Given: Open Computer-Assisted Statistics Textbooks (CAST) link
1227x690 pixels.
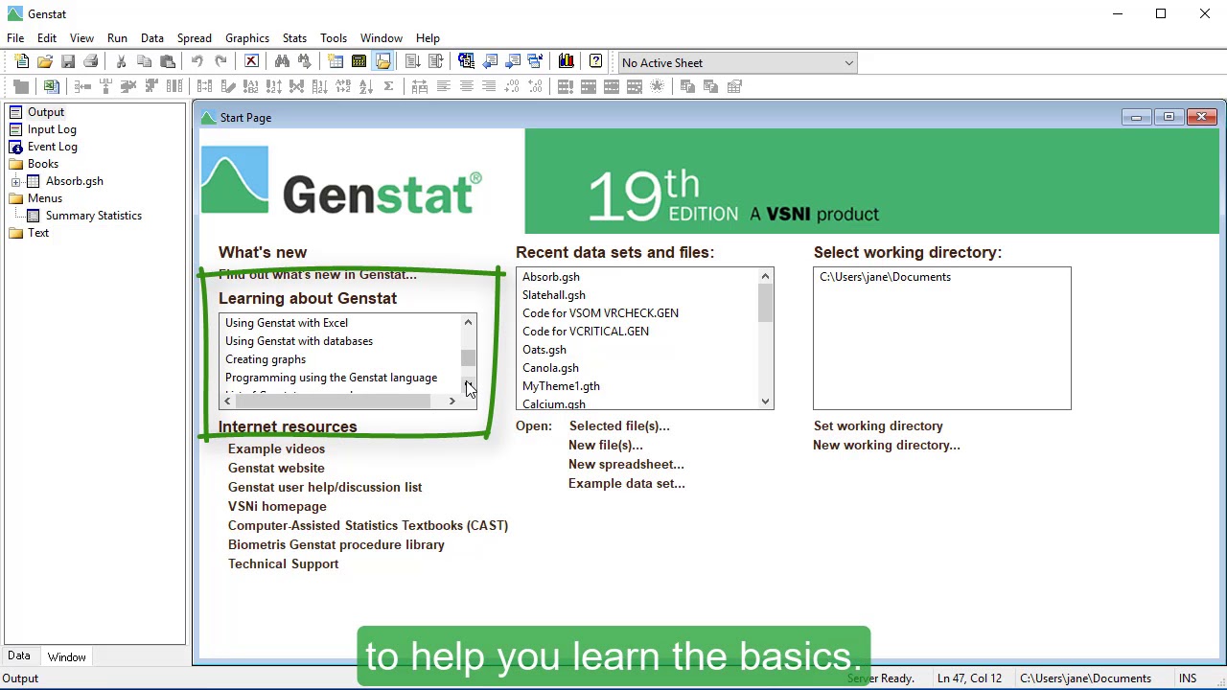Looking at the screenshot, I should pyautogui.click(x=368, y=525).
